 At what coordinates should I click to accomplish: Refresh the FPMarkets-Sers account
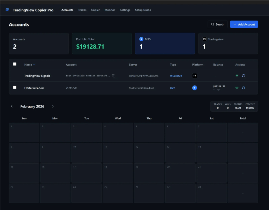pos(243,88)
